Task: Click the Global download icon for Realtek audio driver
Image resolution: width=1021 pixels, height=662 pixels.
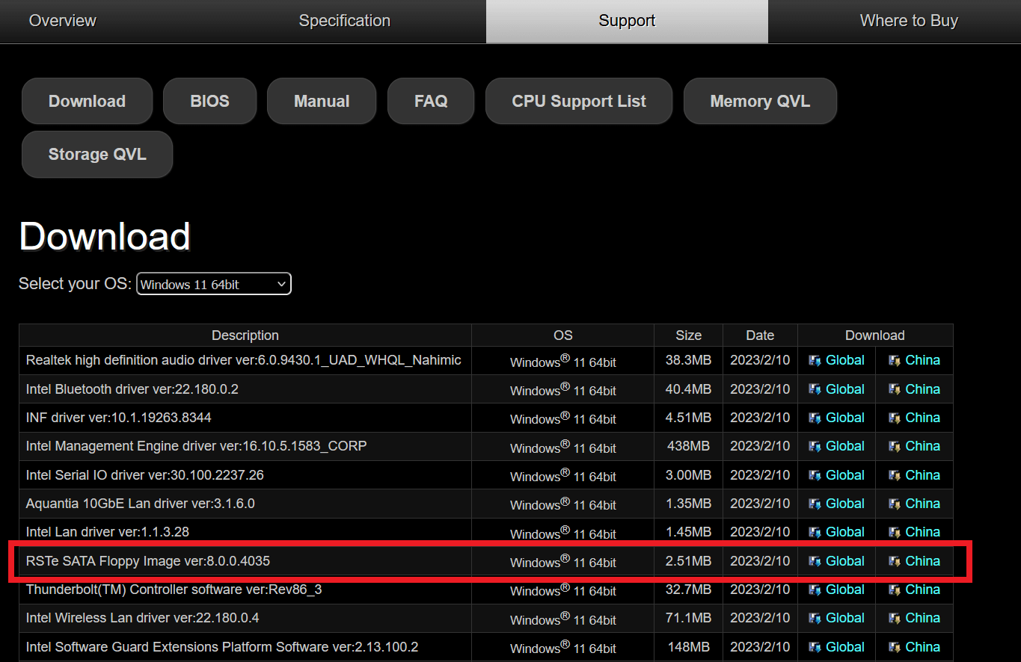Action: pos(815,361)
